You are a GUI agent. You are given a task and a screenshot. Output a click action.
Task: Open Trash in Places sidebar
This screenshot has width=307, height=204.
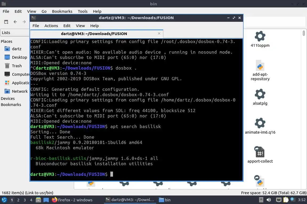click(x=17, y=66)
